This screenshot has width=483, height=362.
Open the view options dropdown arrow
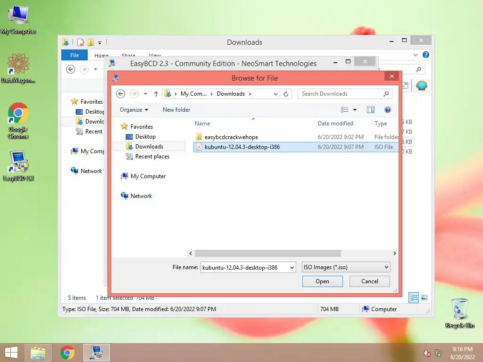click(355, 110)
